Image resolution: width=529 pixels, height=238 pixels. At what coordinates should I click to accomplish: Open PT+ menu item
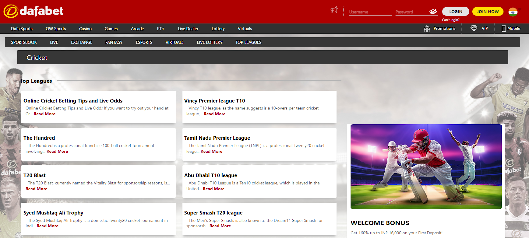(161, 29)
